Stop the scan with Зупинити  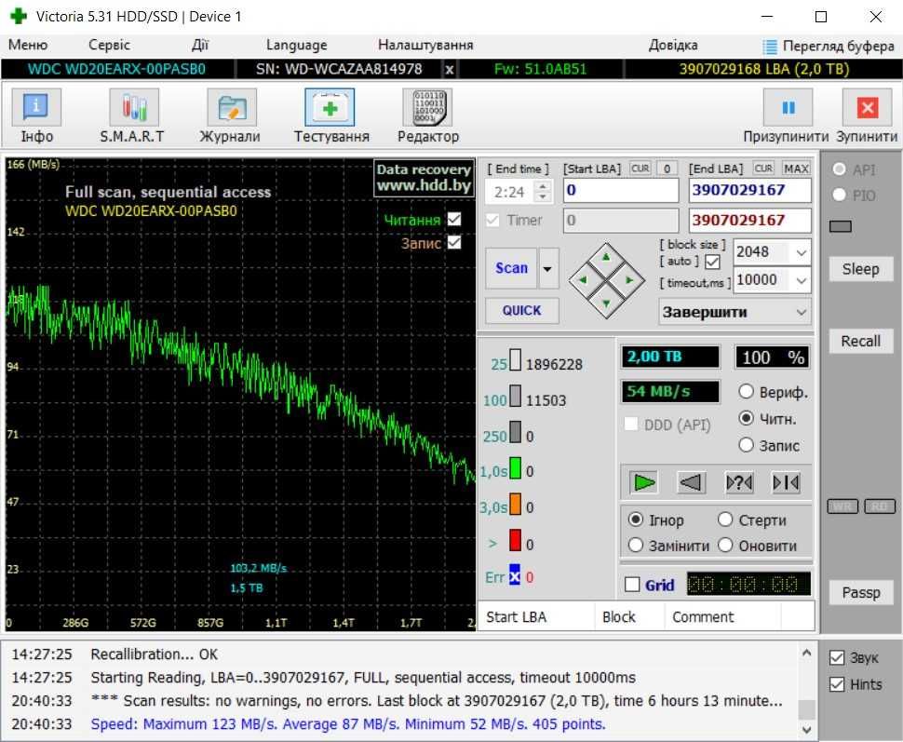867,115
